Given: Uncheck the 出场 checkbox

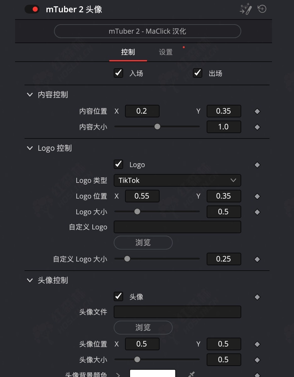Looking at the screenshot, I should [x=198, y=73].
